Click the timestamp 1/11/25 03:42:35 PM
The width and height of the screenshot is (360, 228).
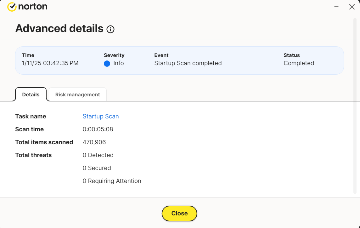click(x=50, y=63)
